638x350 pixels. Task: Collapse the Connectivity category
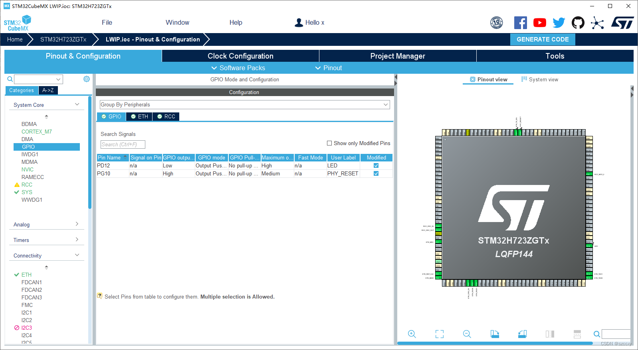[x=77, y=255]
